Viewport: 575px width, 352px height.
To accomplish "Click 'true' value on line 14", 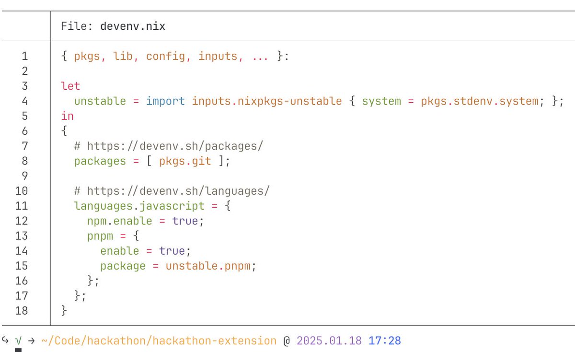I will (x=172, y=251).
